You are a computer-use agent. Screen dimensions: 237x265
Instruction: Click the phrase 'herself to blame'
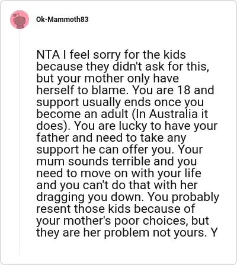click(81, 90)
